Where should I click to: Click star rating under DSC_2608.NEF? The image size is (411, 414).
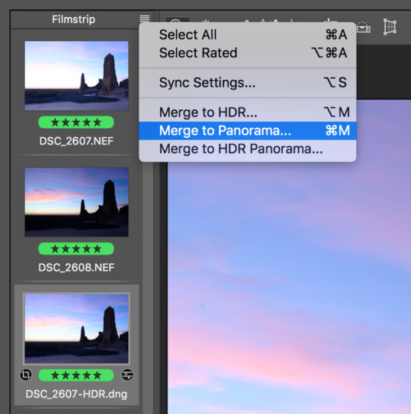tap(76, 249)
